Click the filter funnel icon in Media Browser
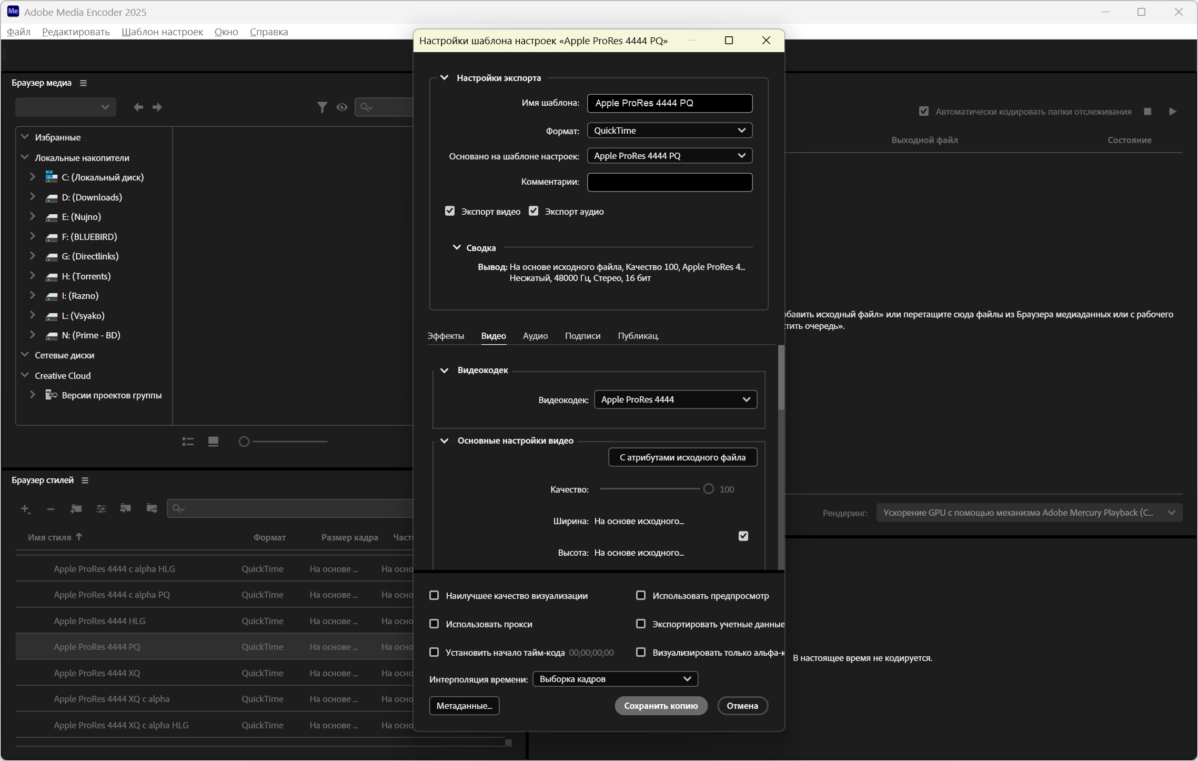Screen dimensions: 1198x761 pyautogui.click(x=322, y=107)
